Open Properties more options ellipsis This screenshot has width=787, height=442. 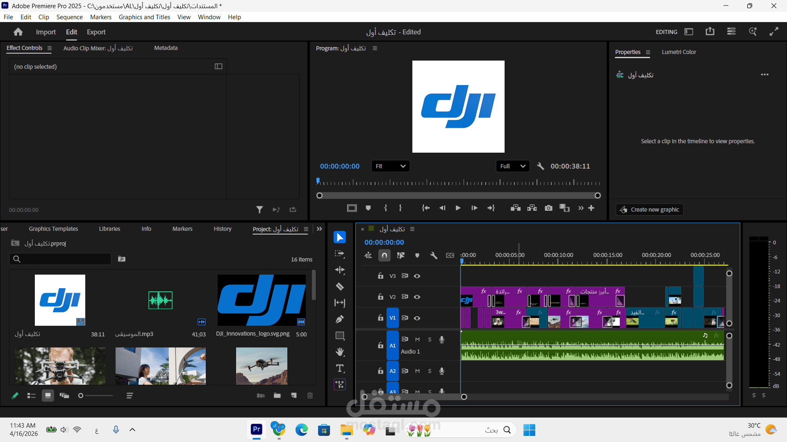[x=765, y=74]
